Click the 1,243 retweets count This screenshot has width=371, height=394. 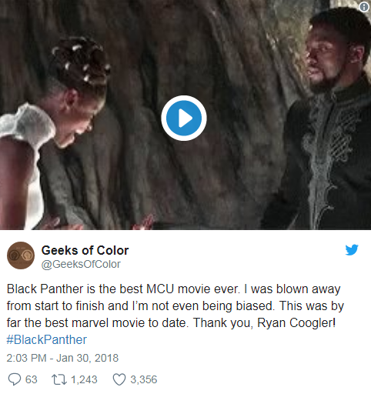[x=84, y=379]
